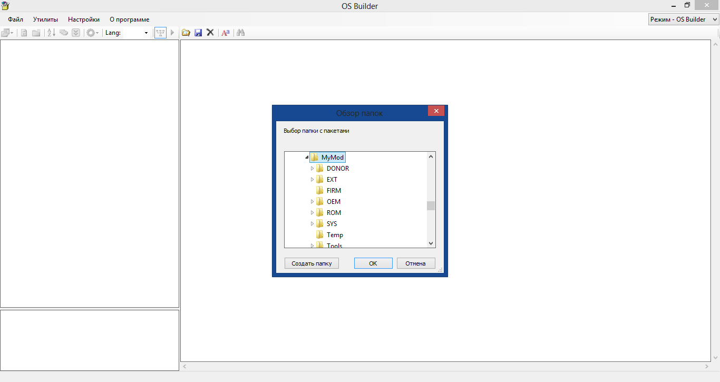Open the Утилиты menu
The height and width of the screenshot is (382, 720).
click(45, 19)
